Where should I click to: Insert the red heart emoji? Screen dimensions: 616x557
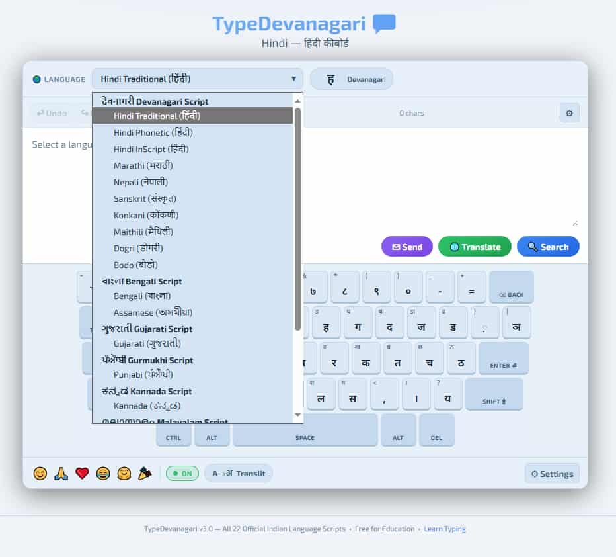[x=82, y=473]
